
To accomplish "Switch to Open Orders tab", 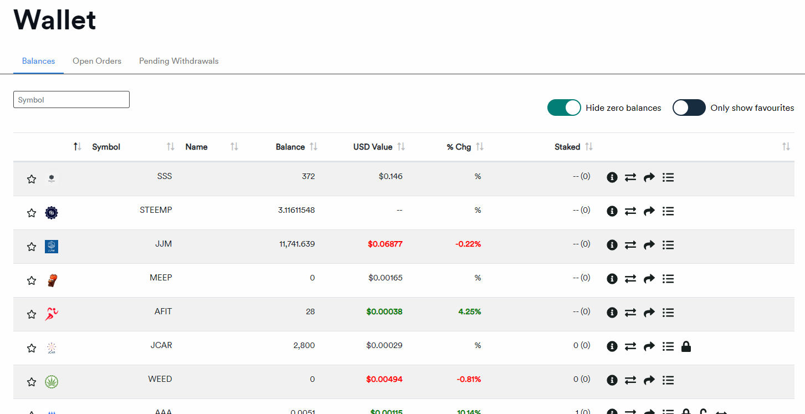I will [x=97, y=61].
